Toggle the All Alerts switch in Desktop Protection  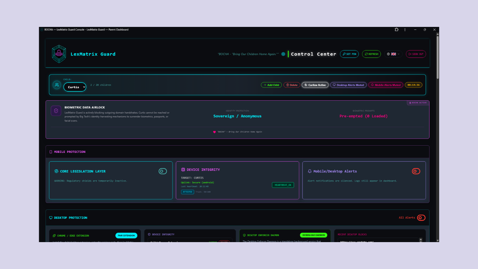(x=421, y=217)
